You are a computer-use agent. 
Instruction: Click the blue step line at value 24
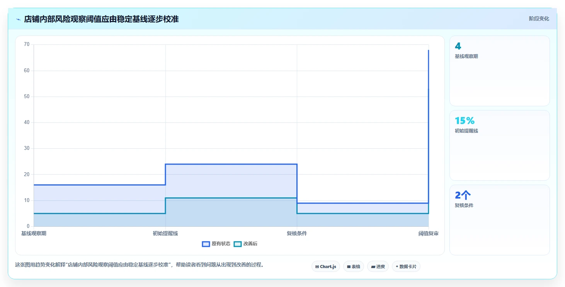[x=231, y=164]
